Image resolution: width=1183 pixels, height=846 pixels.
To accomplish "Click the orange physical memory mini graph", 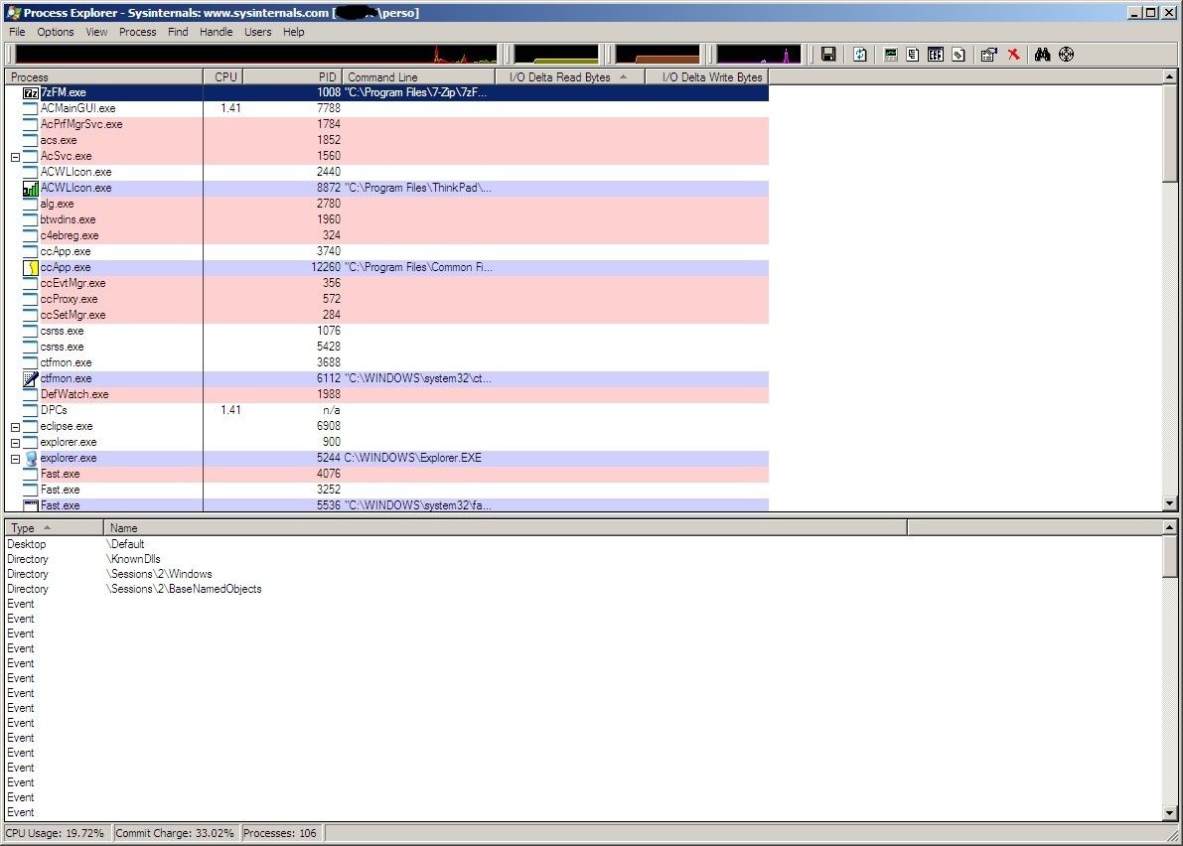I will (658, 55).
